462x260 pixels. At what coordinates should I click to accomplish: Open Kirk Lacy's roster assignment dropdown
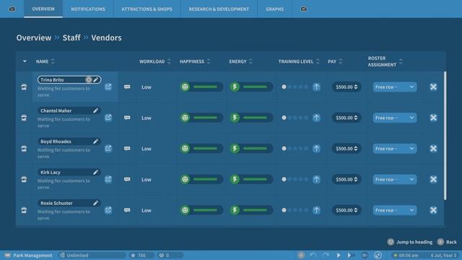click(x=395, y=179)
